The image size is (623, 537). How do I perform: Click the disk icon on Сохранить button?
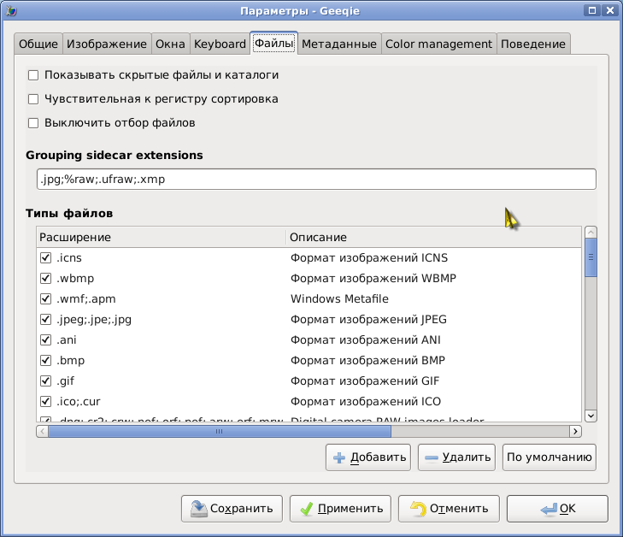click(198, 509)
